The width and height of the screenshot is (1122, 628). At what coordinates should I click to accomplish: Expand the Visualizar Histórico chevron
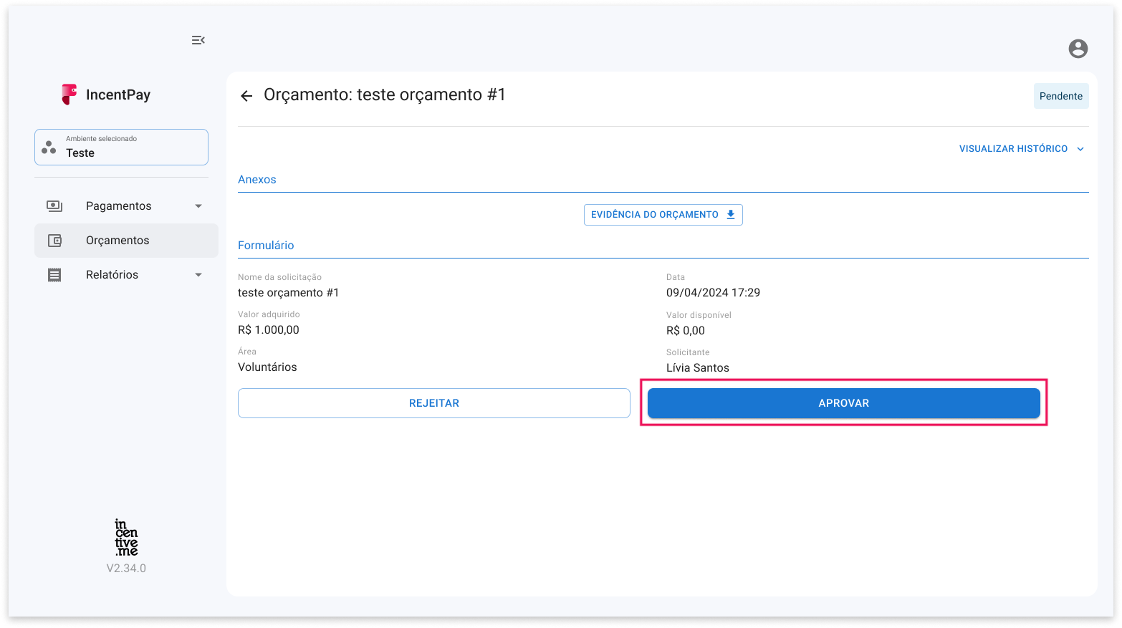1080,149
